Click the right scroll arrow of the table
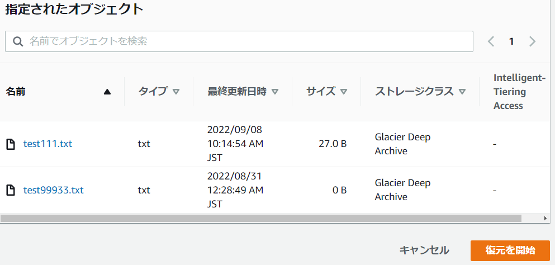The image size is (555, 265). coord(546,218)
